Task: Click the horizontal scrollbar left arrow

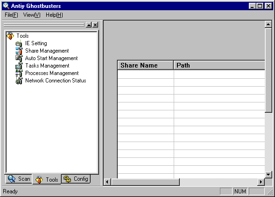Action: point(107,182)
